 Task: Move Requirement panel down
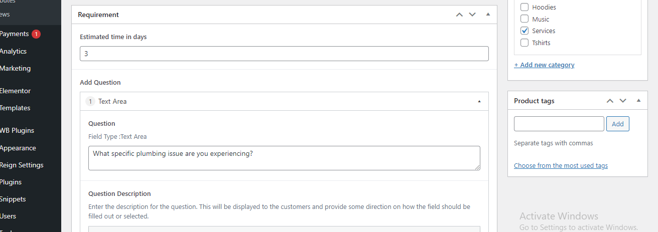pos(472,15)
